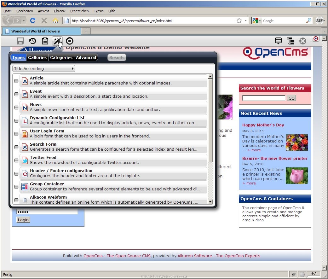The height and width of the screenshot is (279, 328).
Task: Open the OpenCms context menu icon
Action: pyautogui.click(x=278, y=41)
